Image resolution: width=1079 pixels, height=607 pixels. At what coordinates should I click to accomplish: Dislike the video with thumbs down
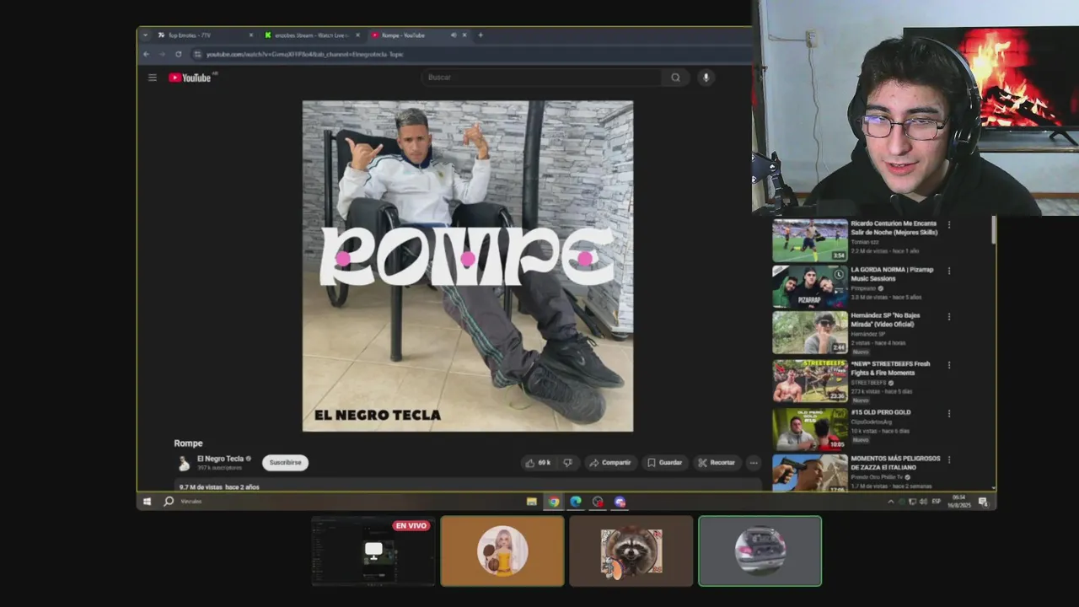pos(568,463)
